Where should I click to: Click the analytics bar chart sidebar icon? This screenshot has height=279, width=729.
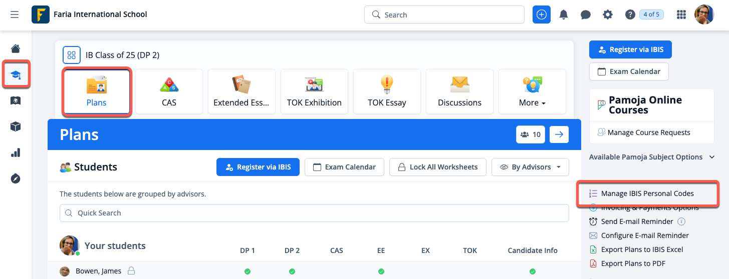click(x=16, y=152)
